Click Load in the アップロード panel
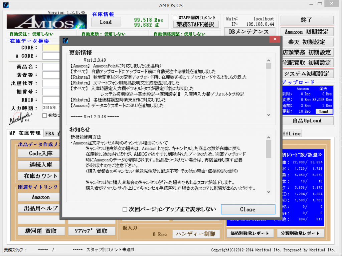This screenshot has height=256, width=342. [x=324, y=111]
